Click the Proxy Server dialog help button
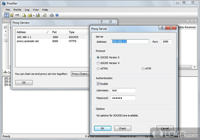This screenshot has height=140, width=200. coord(162,28)
